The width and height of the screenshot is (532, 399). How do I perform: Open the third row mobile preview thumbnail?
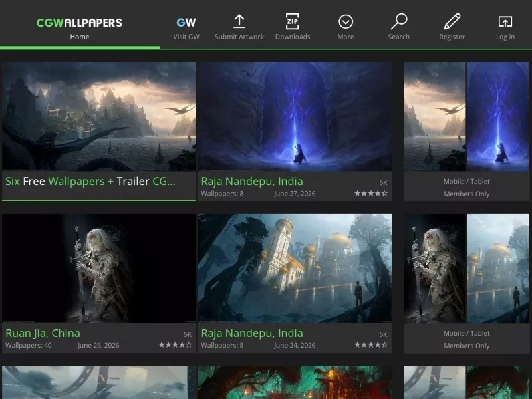[x=466, y=382]
